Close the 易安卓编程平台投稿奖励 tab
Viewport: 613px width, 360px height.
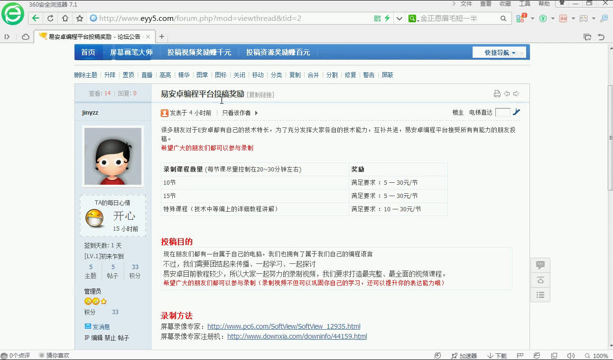(x=148, y=36)
